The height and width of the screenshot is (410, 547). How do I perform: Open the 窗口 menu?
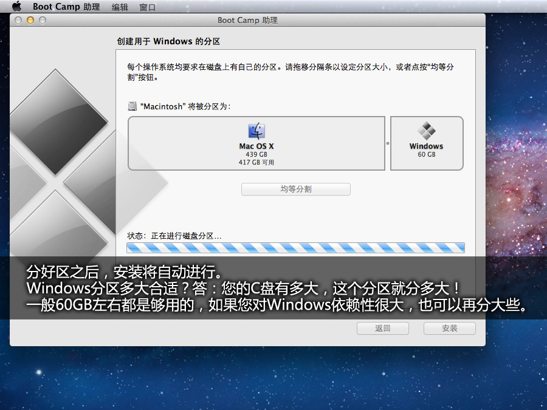click(147, 7)
